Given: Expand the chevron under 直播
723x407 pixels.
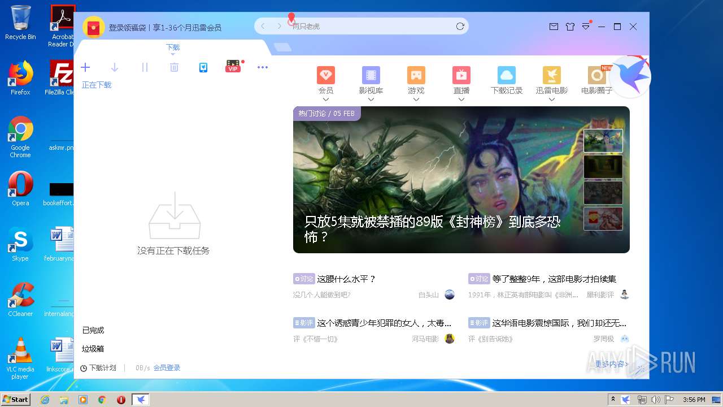Looking at the screenshot, I should click(461, 99).
